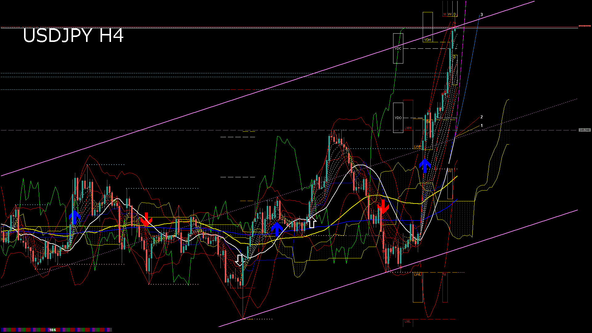Click the orange LWH level label
592x333 pixels.
(x=417, y=146)
